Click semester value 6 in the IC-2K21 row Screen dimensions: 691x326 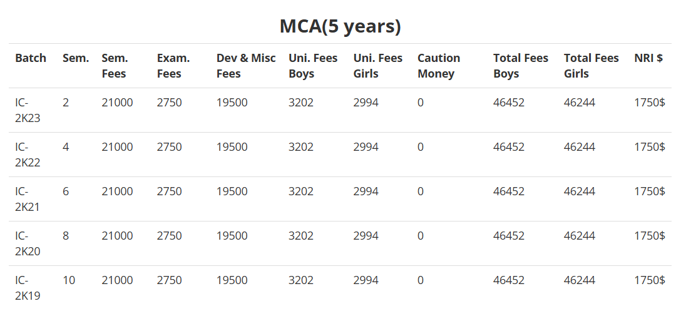[x=66, y=191]
